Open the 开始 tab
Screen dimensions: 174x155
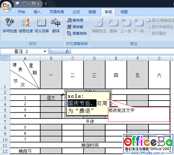tap(21, 12)
